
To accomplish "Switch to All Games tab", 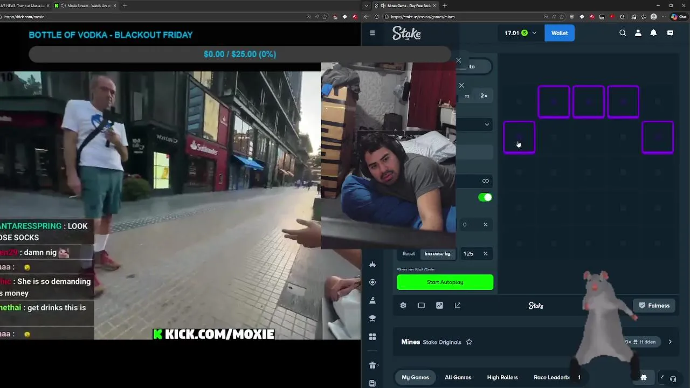I will pyautogui.click(x=458, y=377).
